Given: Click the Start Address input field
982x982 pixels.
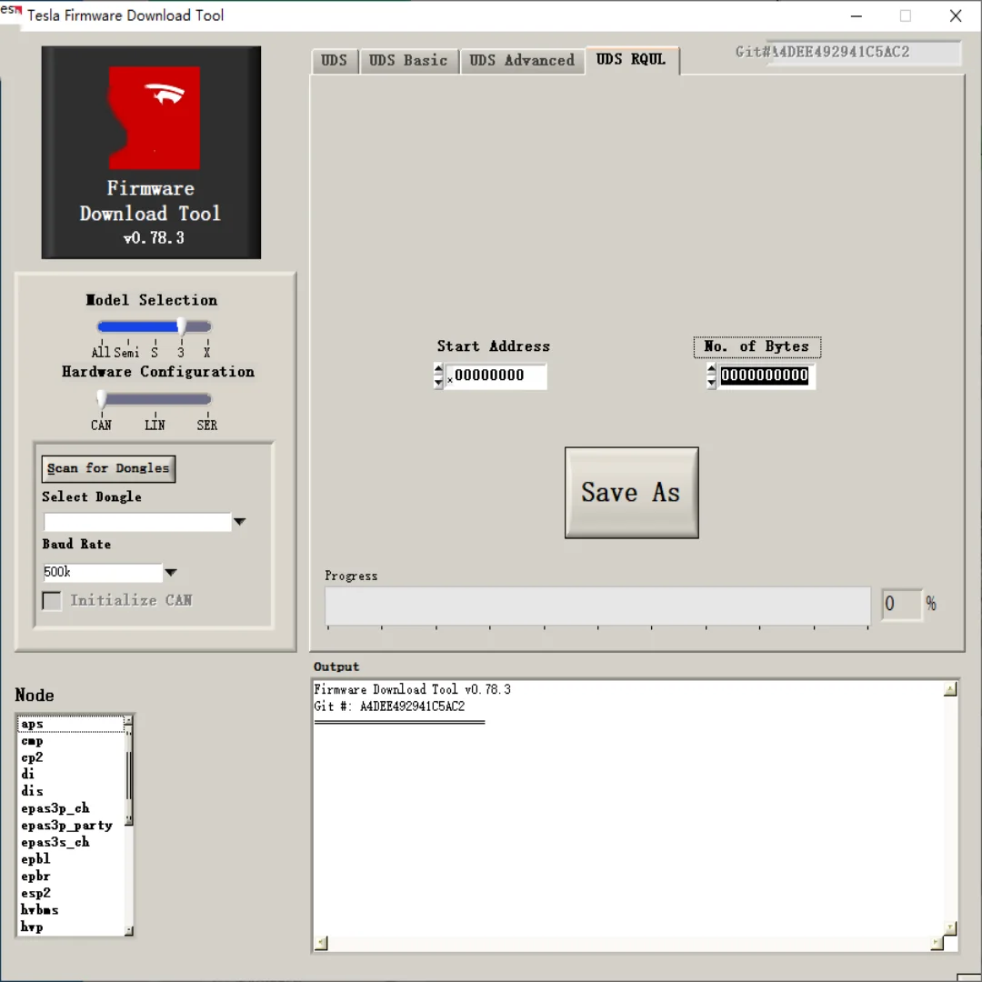Looking at the screenshot, I should 496,376.
